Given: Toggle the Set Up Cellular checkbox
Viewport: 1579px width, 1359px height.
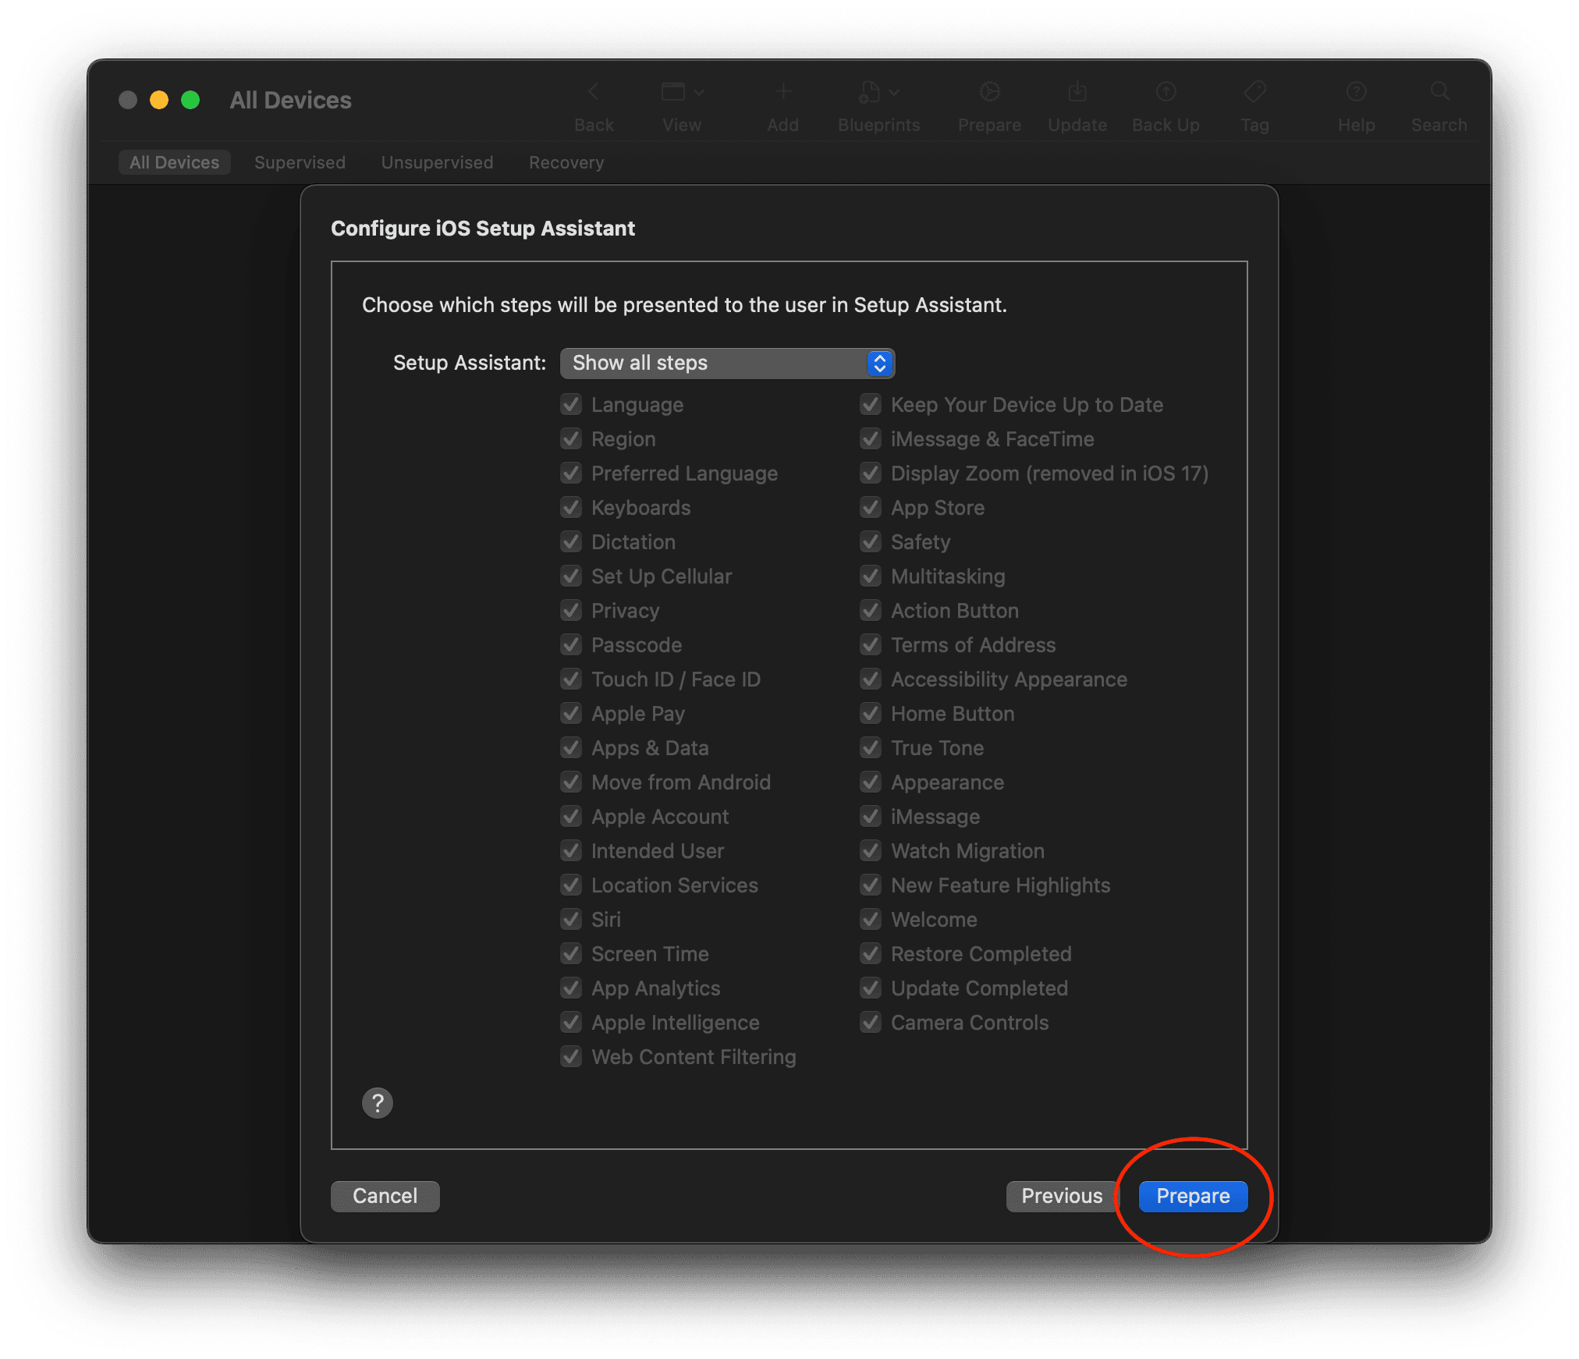Looking at the screenshot, I should coord(571,577).
